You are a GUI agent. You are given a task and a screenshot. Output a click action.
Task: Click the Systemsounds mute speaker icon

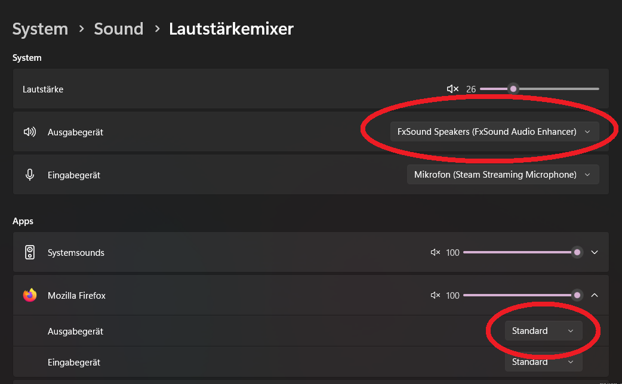435,253
